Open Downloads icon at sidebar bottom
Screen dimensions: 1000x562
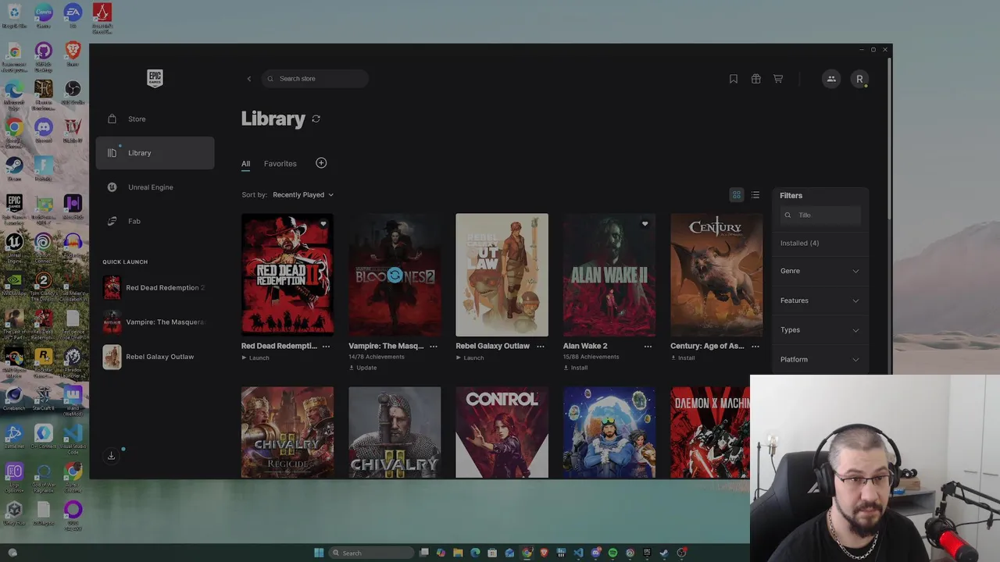pos(111,455)
